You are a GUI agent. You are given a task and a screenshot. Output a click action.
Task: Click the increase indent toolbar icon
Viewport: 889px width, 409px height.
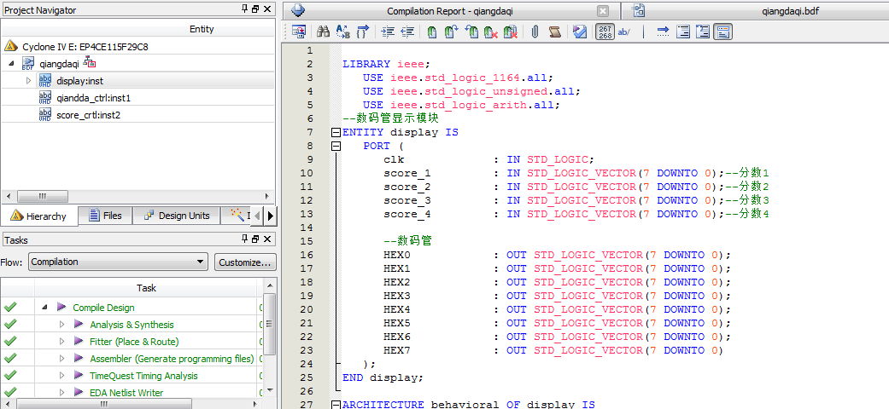(387, 32)
